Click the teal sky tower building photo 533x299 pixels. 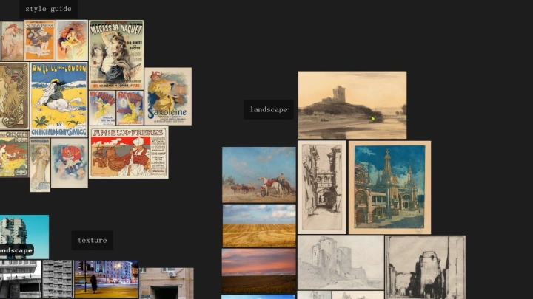pyautogui.click(x=24, y=237)
